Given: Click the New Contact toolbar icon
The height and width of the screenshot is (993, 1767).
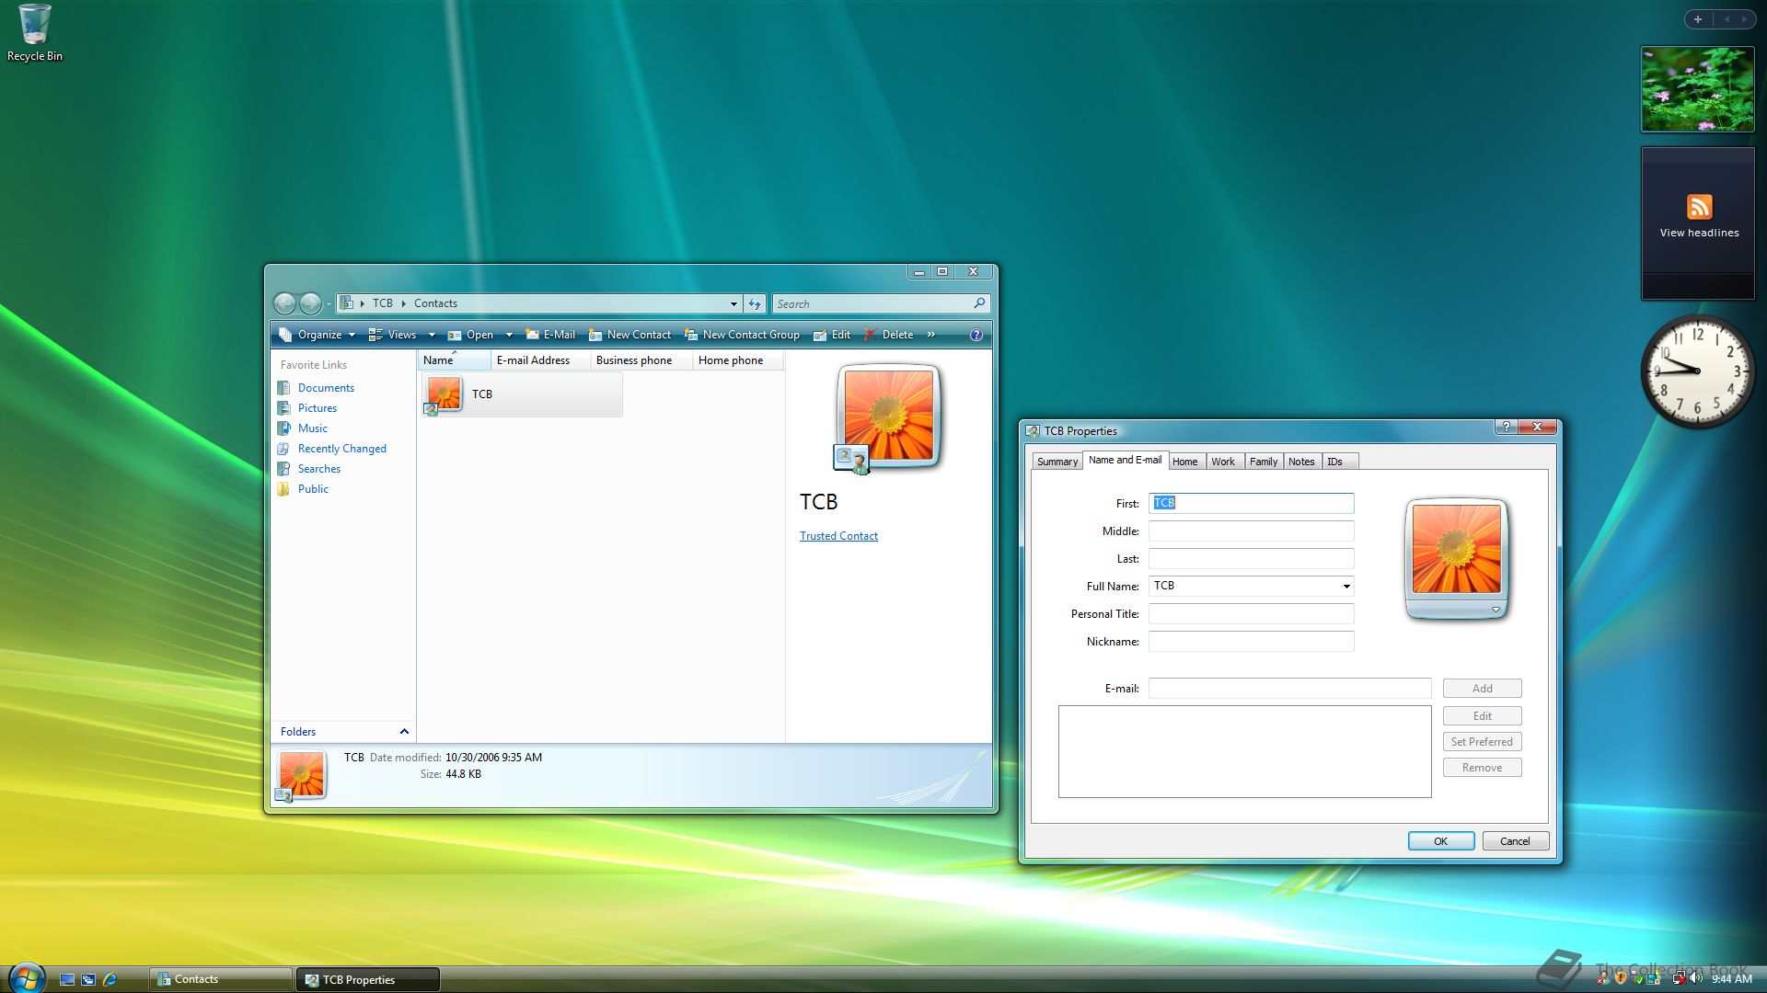Looking at the screenshot, I should 595,335.
